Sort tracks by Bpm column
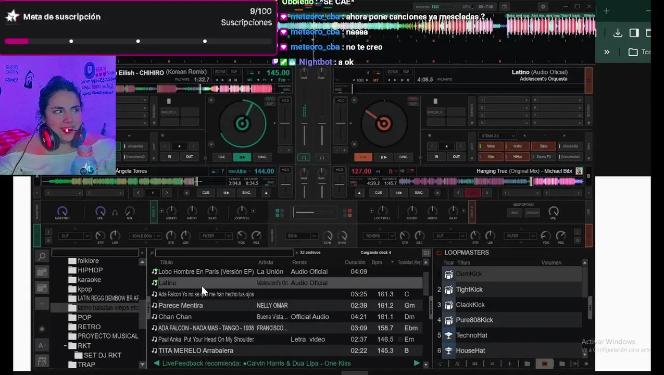This screenshot has height=375, width=664. [377, 262]
